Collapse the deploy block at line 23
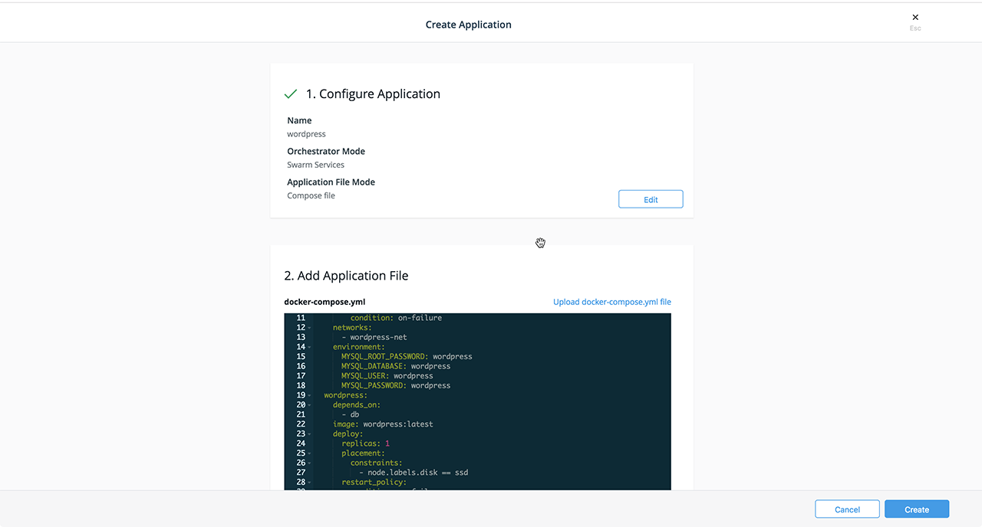Image resolution: width=982 pixels, height=527 pixels. [x=310, y=434]
